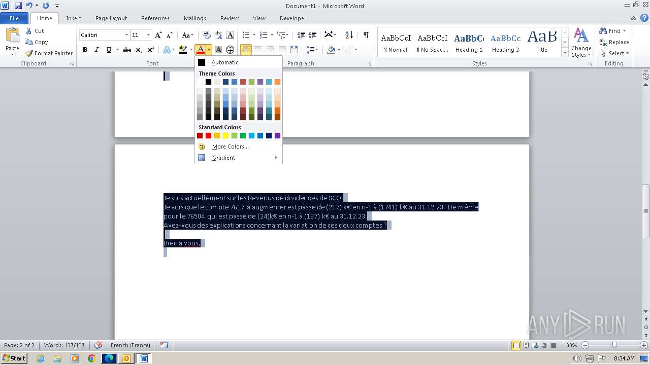The image size is (650, 365).
Task: Click the Redo icon in Quick Access Toolbar
Action: (x=46, y=6)
